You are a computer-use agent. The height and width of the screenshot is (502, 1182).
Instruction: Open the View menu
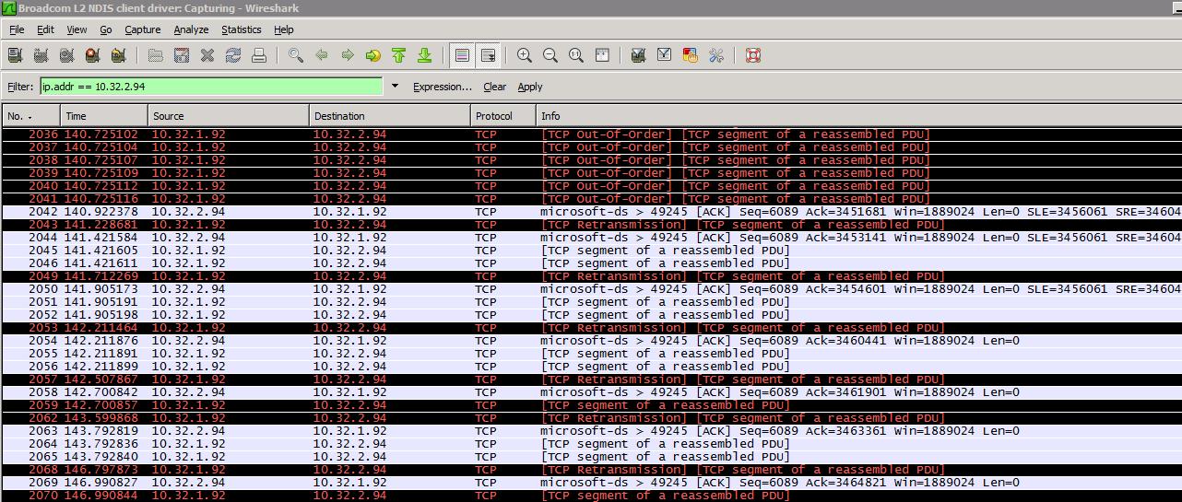(77, 29)
